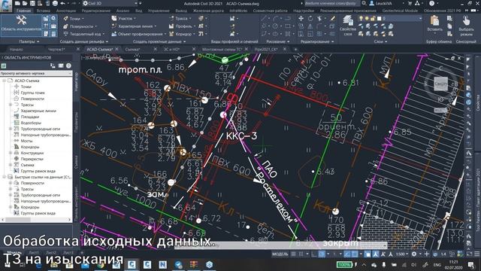Click the workspace gear icon in status bar

[414, 254]
